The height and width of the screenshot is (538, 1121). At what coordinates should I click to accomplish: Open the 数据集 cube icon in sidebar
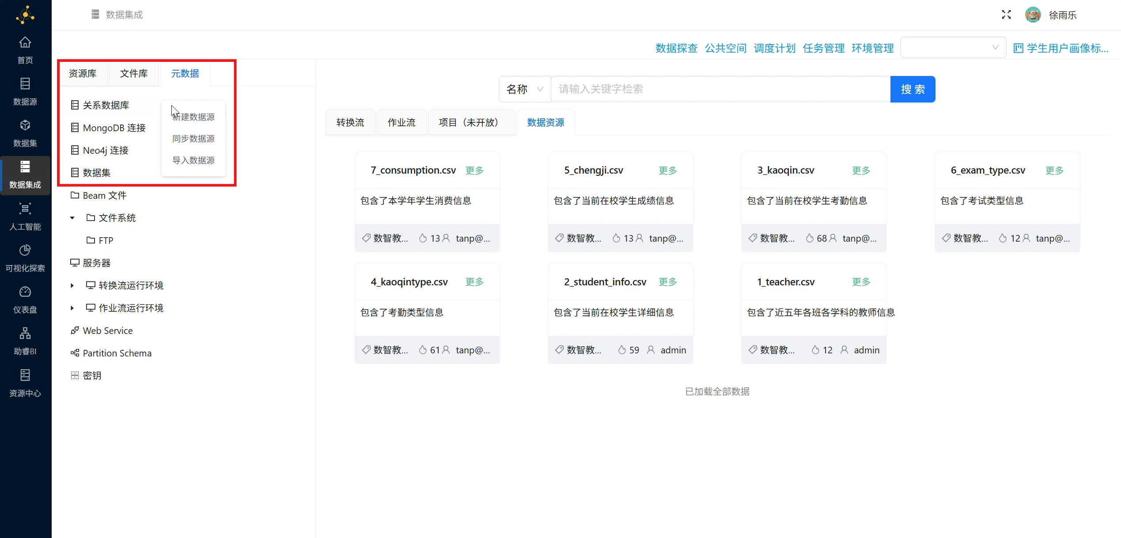[x=25, y=125]
